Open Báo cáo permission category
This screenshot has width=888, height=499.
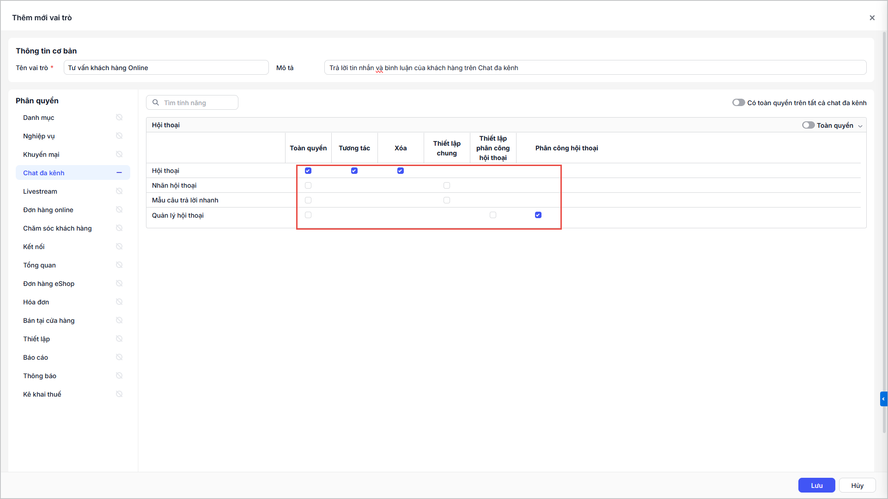[73, 357]
